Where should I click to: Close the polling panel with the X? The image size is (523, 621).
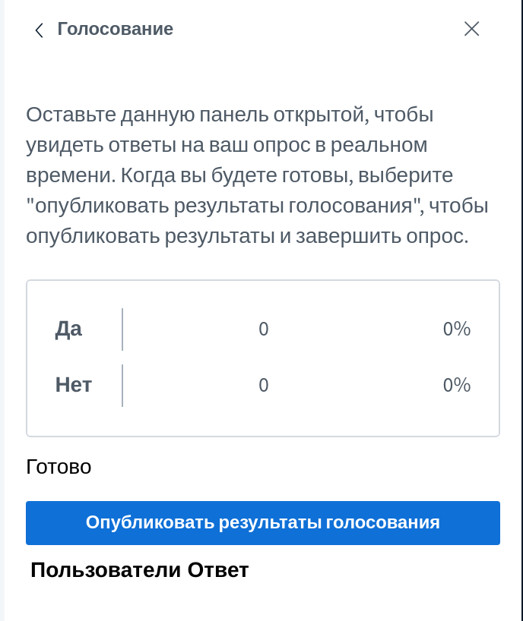[x=471, y=29]
